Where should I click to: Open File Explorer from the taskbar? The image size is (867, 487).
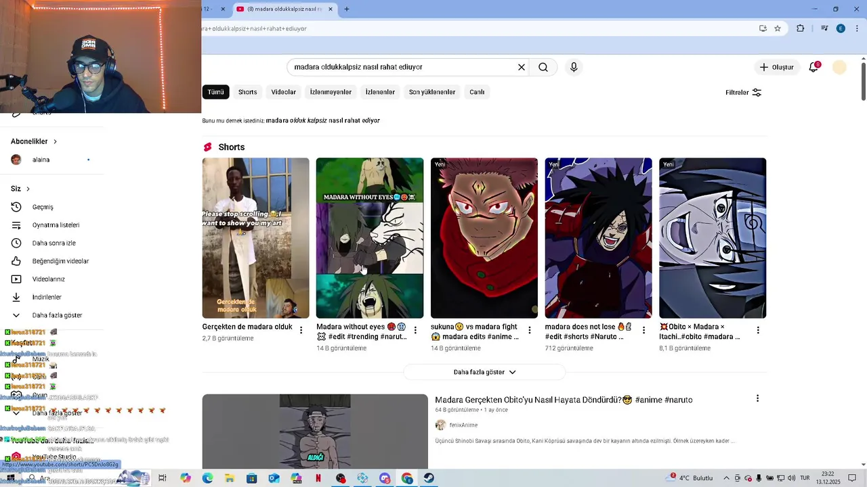(230, 478)
